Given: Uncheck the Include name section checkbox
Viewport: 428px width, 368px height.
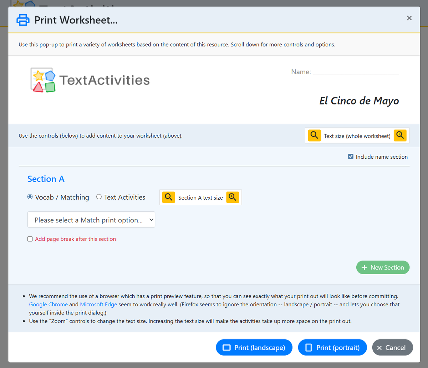Looking at the screenshot, I should tap(350, 156).
